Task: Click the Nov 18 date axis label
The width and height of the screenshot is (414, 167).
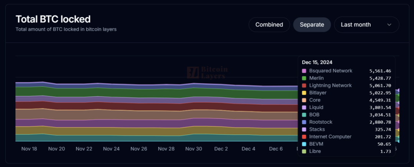Action: (x=29, y=149)
